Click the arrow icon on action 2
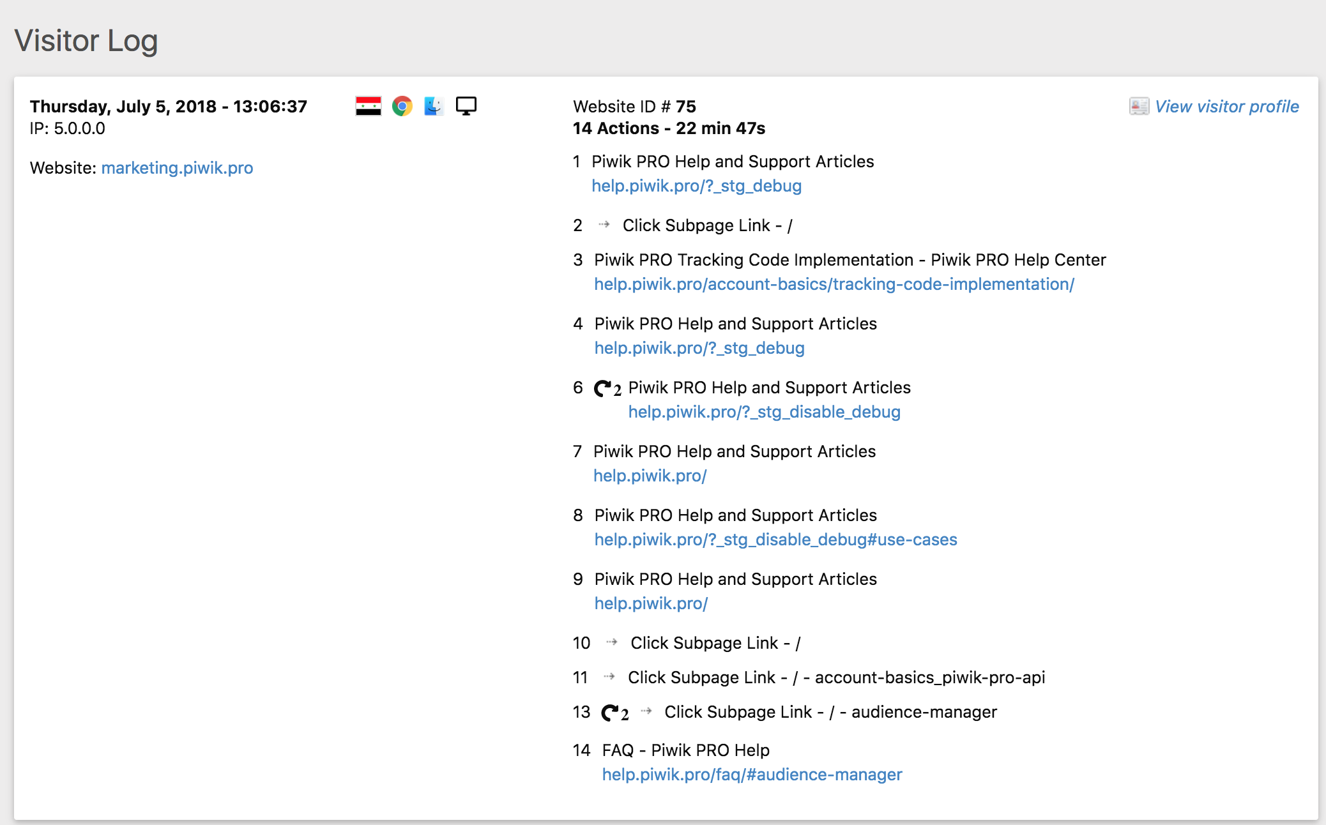The width and height of the screenshot is (1326, 825). click(x=604, y=225)
